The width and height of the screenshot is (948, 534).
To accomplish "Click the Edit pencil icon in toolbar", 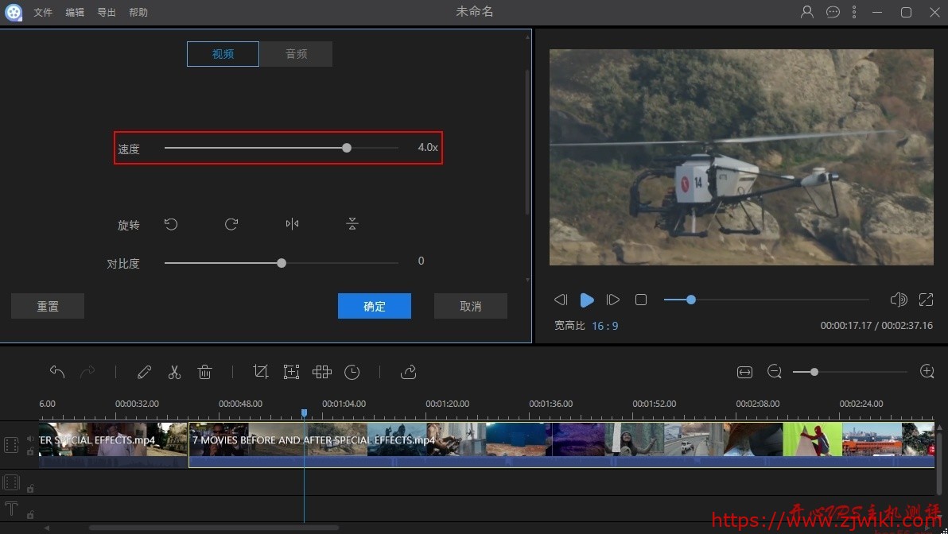I will point(144,371).
